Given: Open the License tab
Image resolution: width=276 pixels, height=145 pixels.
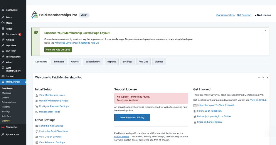Looking at the screenshot, I should pyautogui.click(x=159, y=62).
